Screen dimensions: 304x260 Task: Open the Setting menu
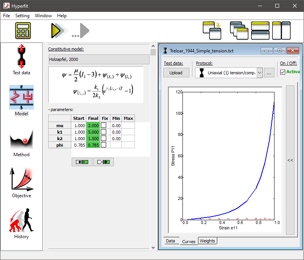coord(22,16)
